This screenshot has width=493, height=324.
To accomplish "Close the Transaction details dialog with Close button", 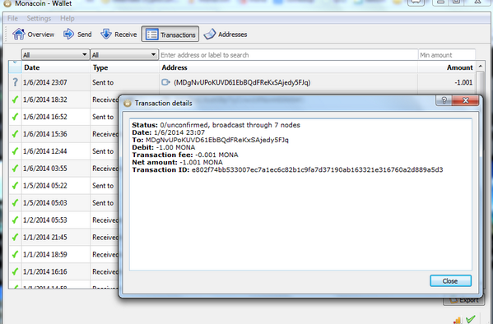I will pyautogui.click(x=450, y=280).
